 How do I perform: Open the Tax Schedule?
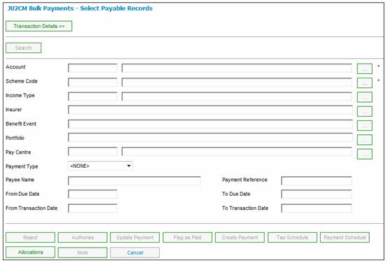pyautogui.click(x=292, y=238)
